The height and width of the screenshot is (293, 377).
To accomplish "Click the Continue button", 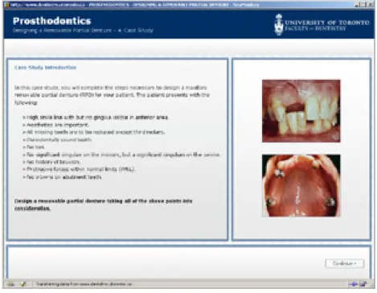I will [x=345, y=263].
